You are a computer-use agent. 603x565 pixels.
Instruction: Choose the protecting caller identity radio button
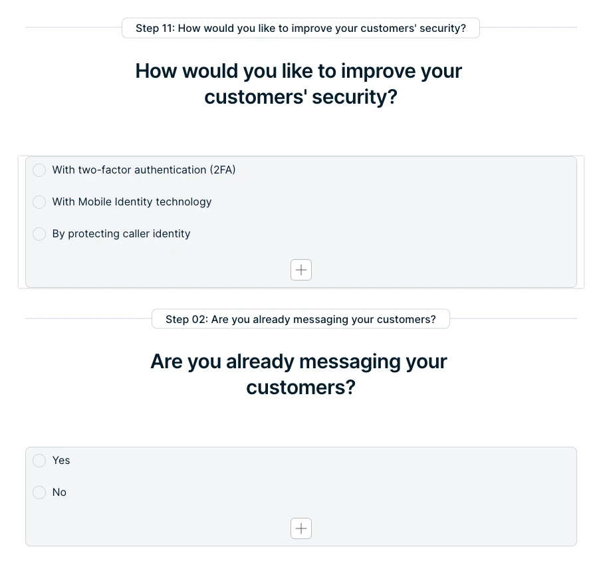pos(39,234)
